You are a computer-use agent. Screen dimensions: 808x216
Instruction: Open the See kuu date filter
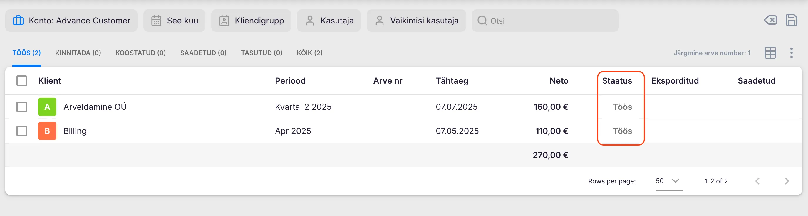[175, 21]
